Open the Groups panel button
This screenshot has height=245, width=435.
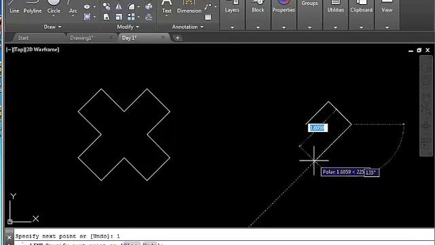310,3
